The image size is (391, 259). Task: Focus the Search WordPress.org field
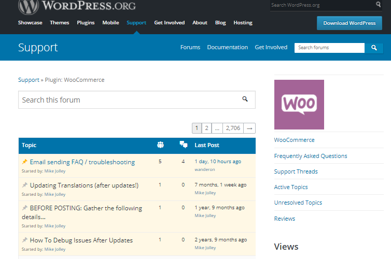click(323, 5)
